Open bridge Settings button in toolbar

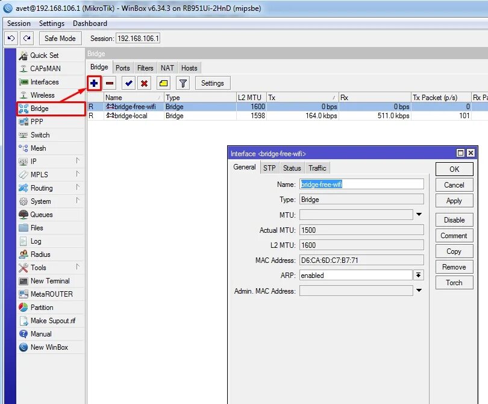(x=213, y=83)
